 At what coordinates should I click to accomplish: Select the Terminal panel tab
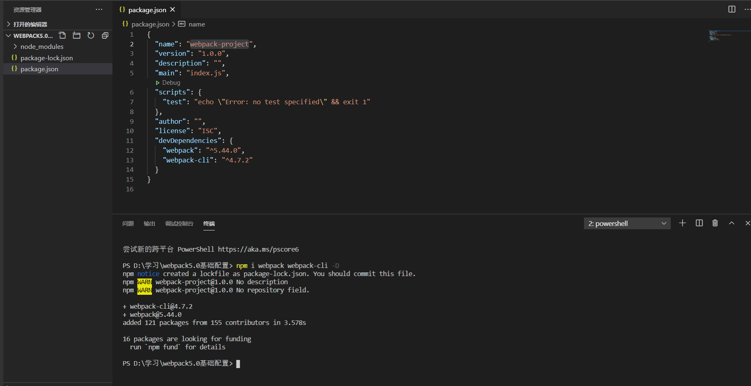[x=209, y=224]
